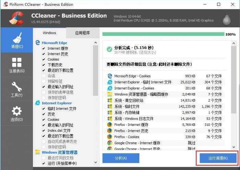Click the Windows icon beside Windows 日志文件 result
240x170 pixels.
coord(110,119)
